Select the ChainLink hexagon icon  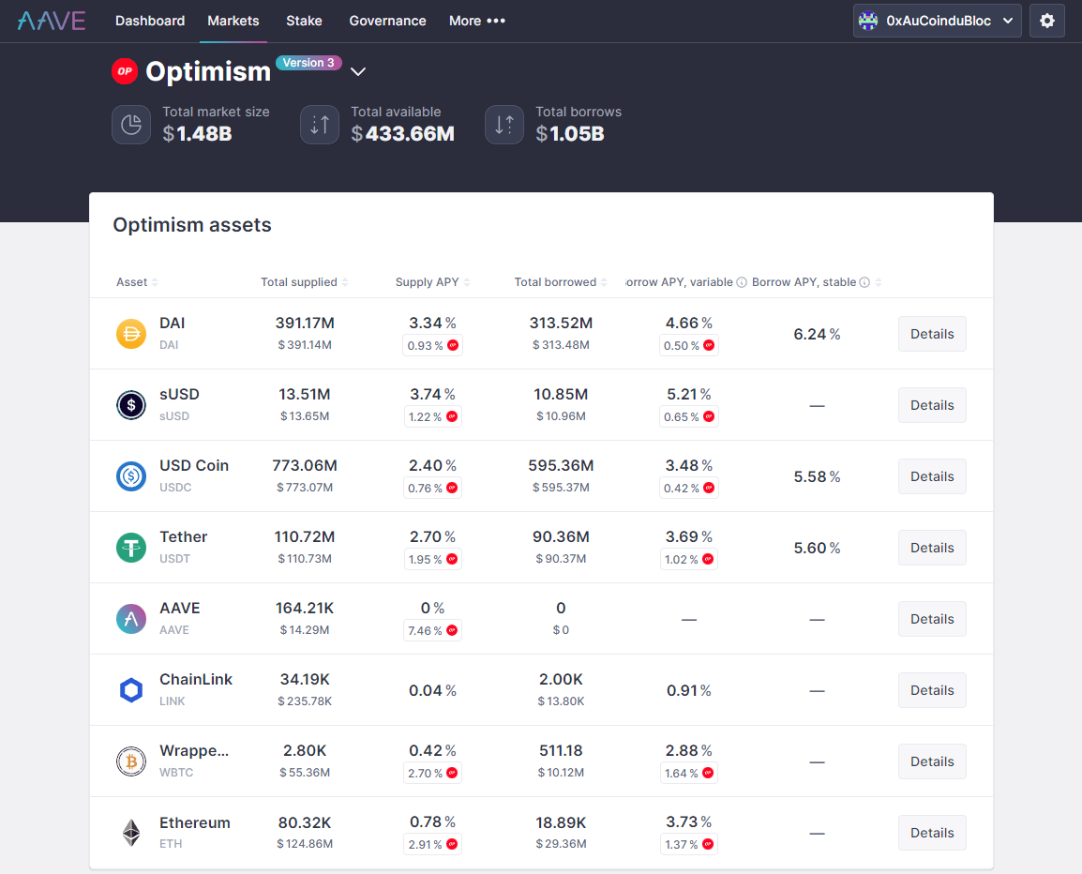(x=130, y=690)
